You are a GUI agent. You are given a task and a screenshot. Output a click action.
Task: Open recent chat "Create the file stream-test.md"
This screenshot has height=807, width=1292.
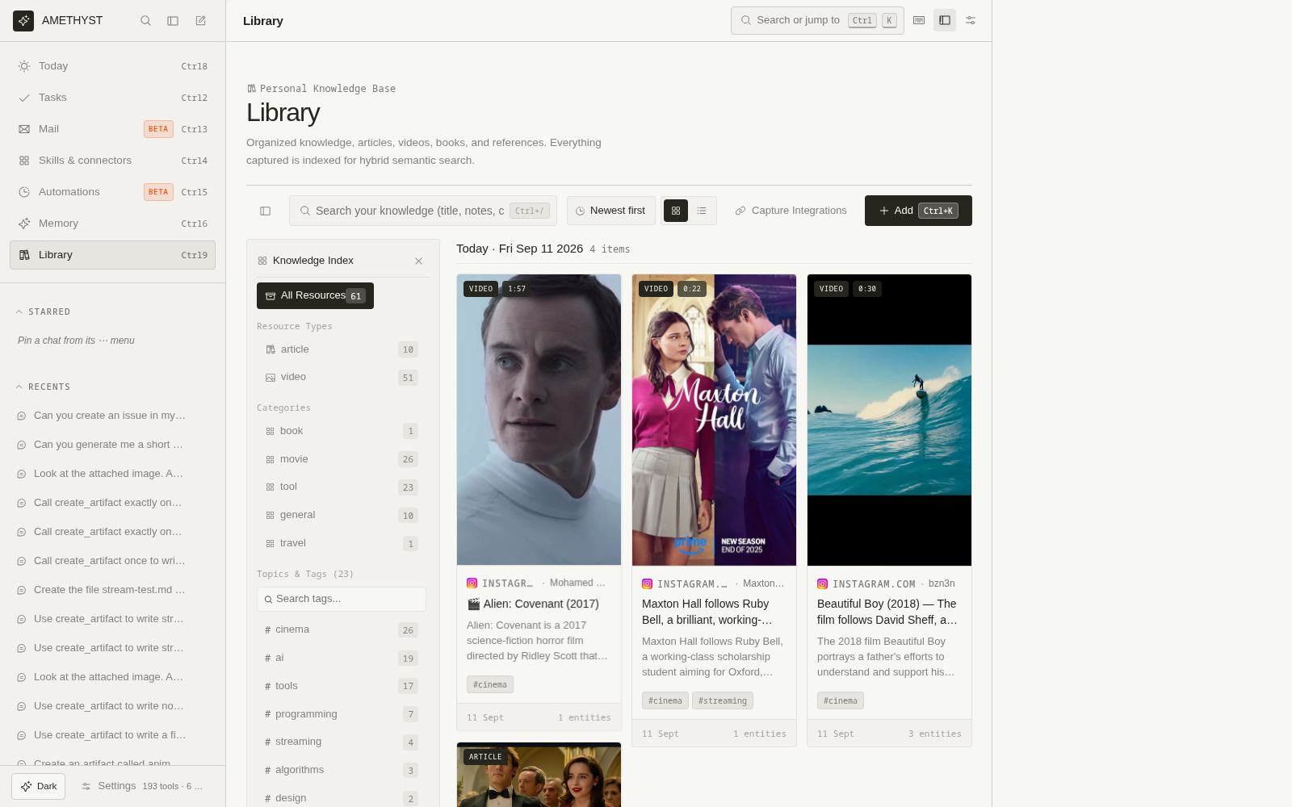110,590
